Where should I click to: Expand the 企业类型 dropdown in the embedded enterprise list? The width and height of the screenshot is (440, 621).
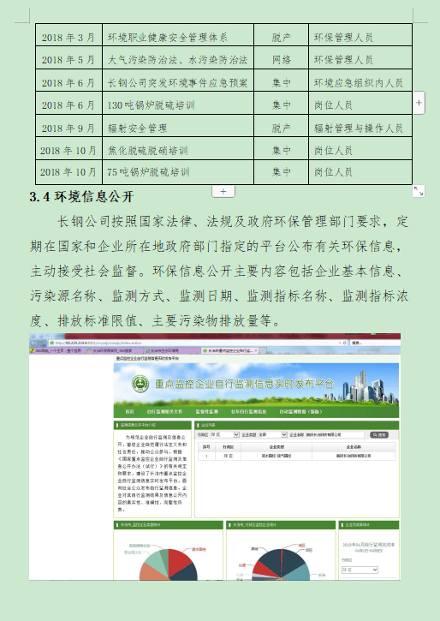272,434
